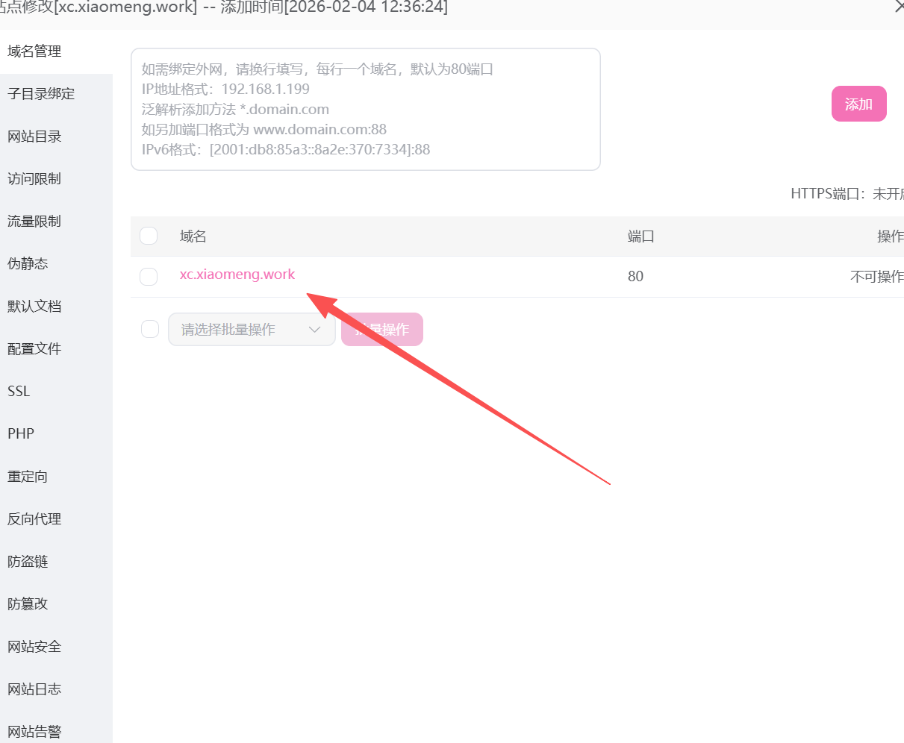Open the xc.xiaomeng.work domain link
Viewport: 904px width, 743px height.
click(x=237, y=275)
